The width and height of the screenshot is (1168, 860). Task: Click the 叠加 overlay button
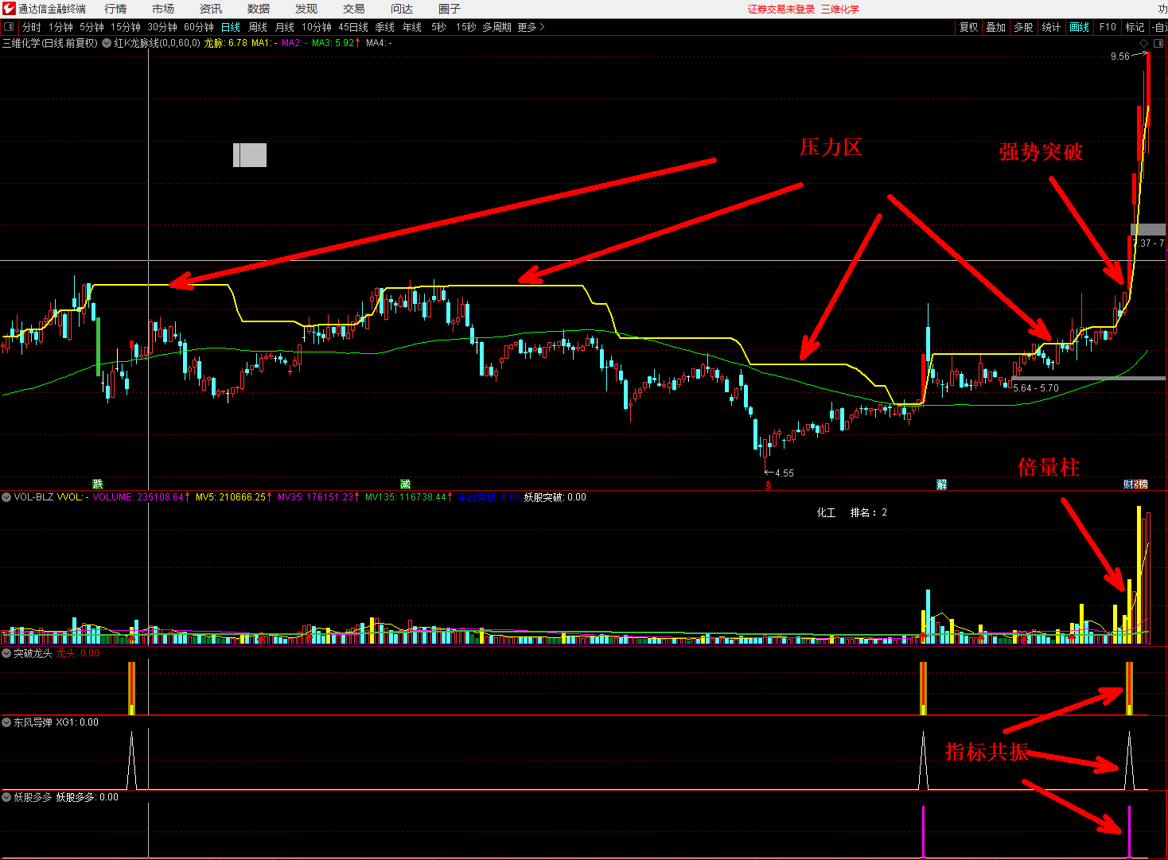point(996,27)
